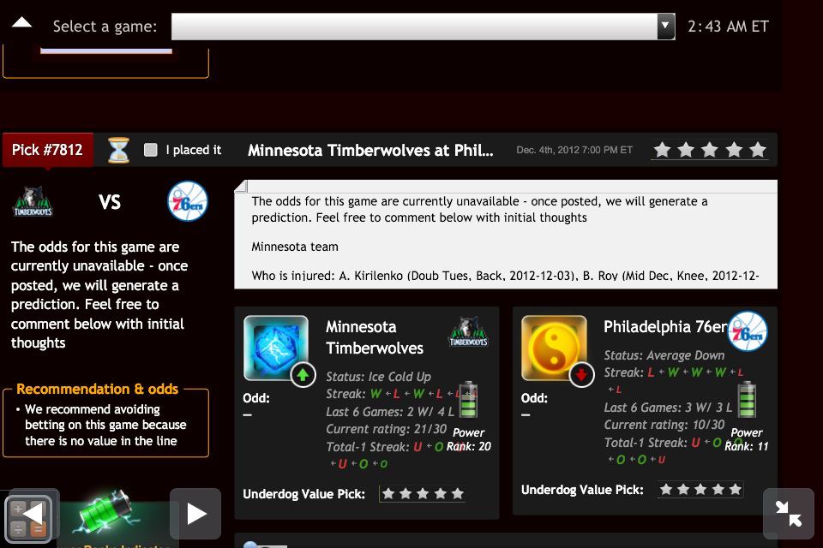Click the Minnesota Timberwolves team name in card
The image size is (823, 548).
(375, 337)
